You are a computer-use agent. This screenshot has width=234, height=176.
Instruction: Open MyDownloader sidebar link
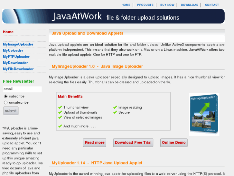pos(15,63)
